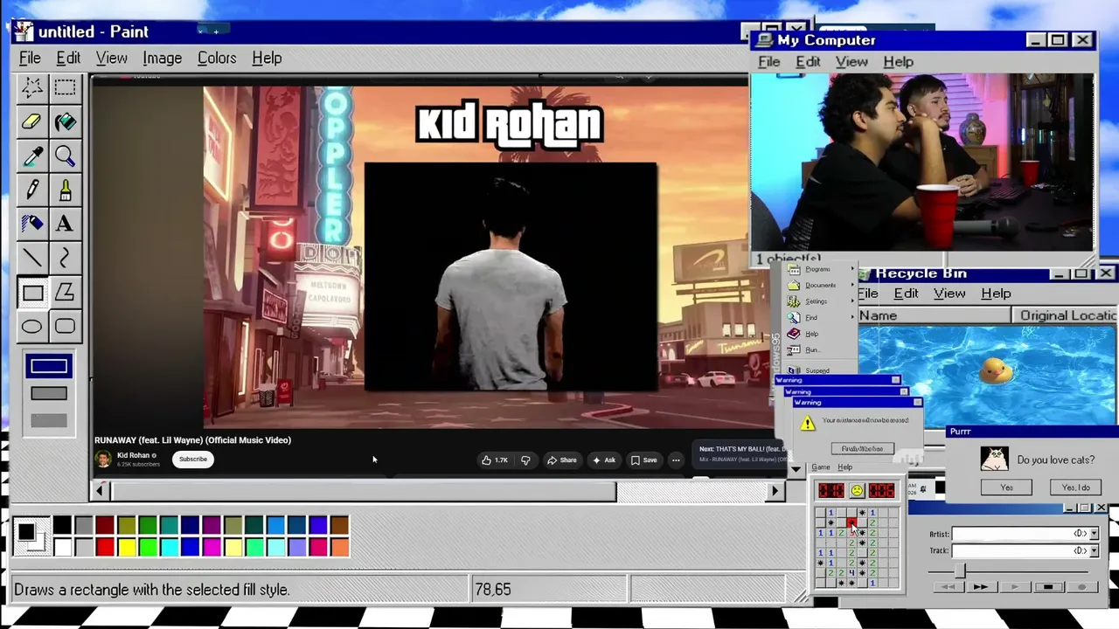The width and height of the screenshot is (1119, 629).
Task: Pick the yellow swatch in the Paint palette
Action: tap(126, 548)
